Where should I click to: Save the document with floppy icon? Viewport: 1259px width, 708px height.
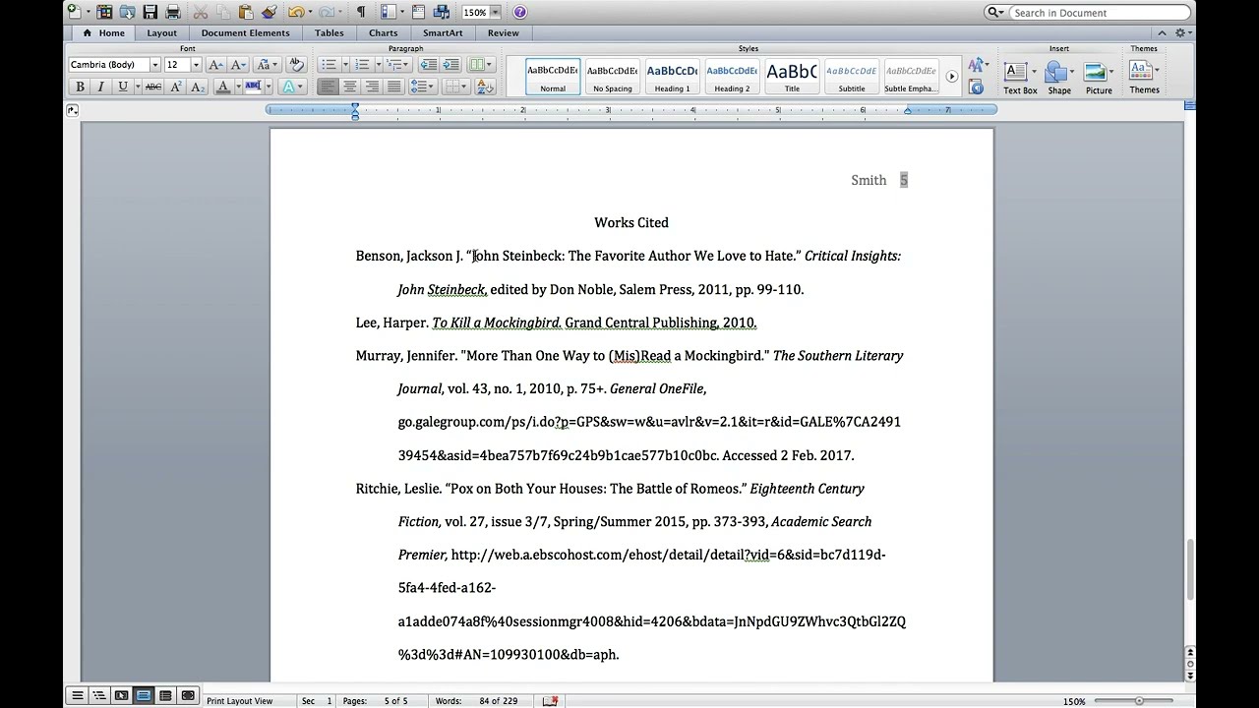click(x=150, y=12)
